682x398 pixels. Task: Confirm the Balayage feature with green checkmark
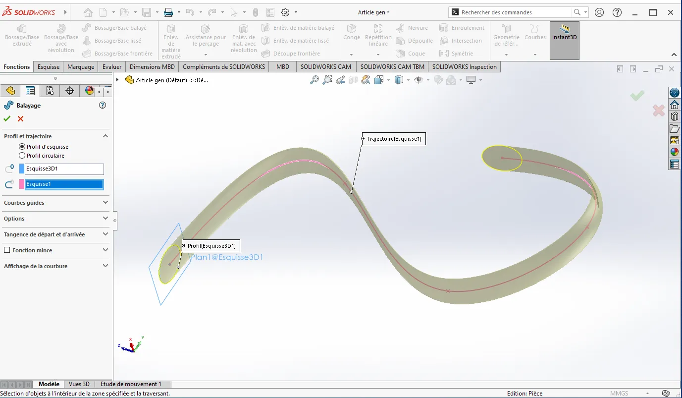coord(7,118)
